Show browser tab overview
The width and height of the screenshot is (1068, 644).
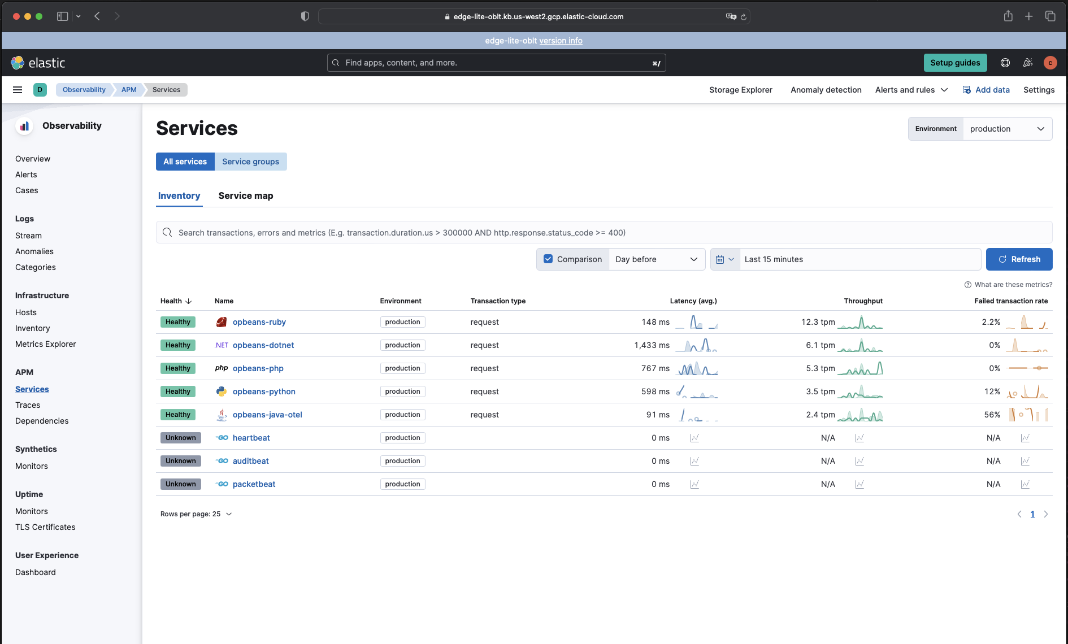coord(1050,16)
